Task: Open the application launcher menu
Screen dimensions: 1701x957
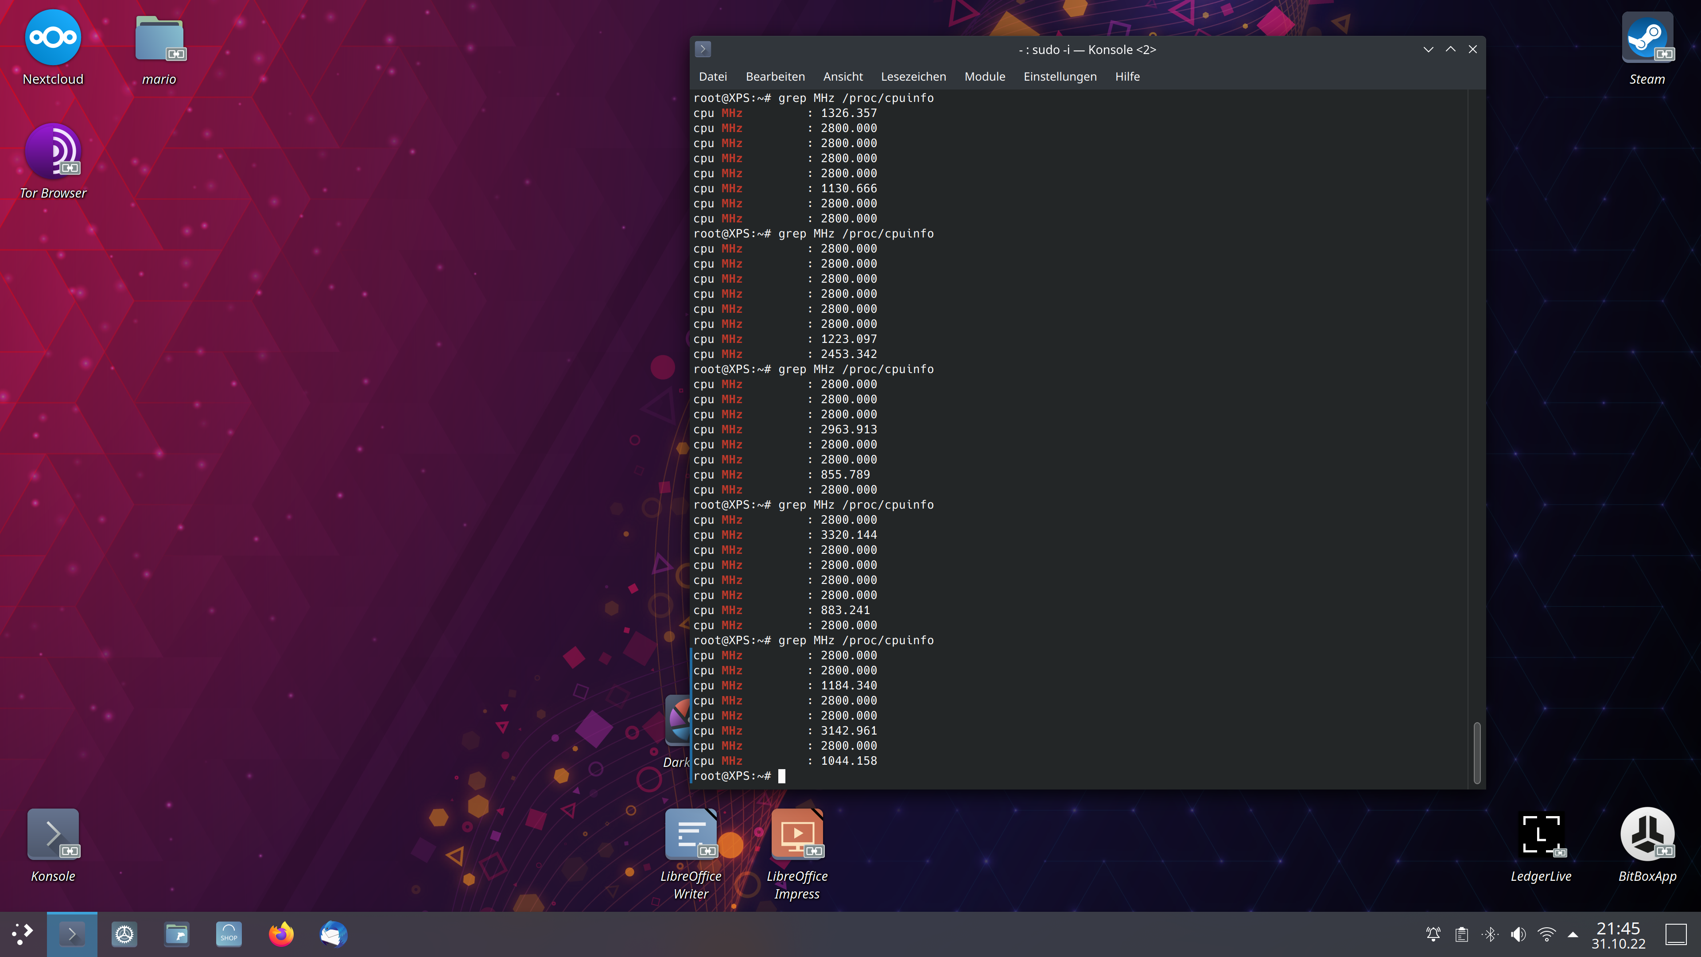Action: click(x=23, y=934)
